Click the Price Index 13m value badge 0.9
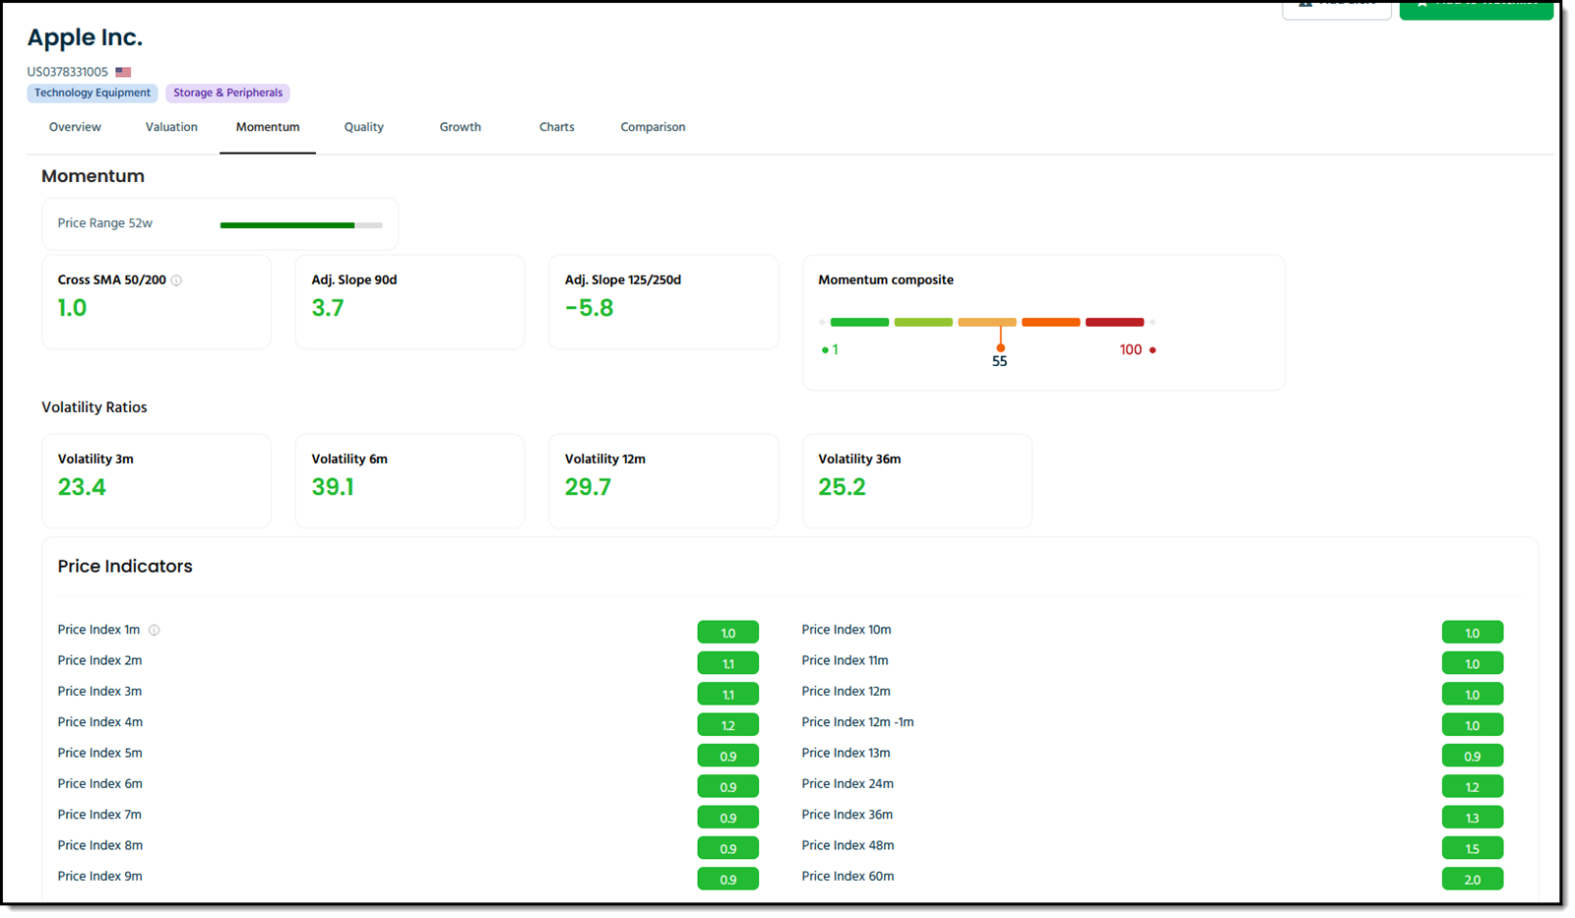1575x918 pixels. (1472, 756)
